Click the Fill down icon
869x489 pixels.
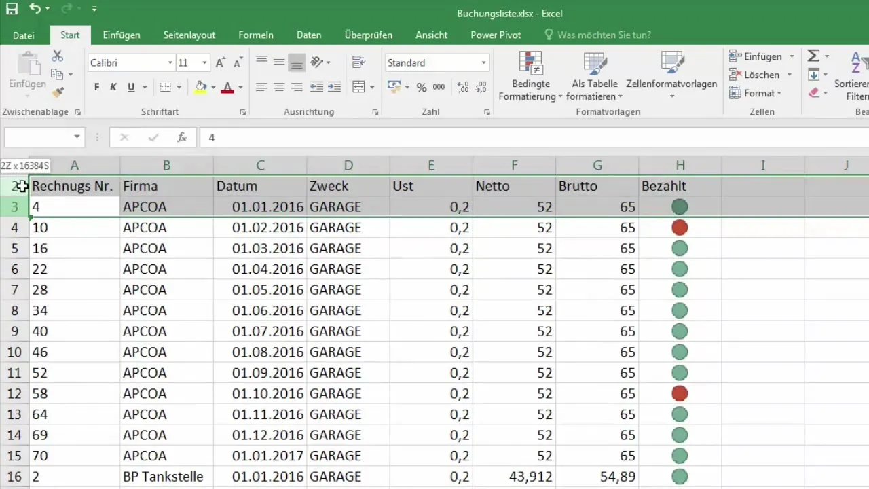click(x=813, y=75)
